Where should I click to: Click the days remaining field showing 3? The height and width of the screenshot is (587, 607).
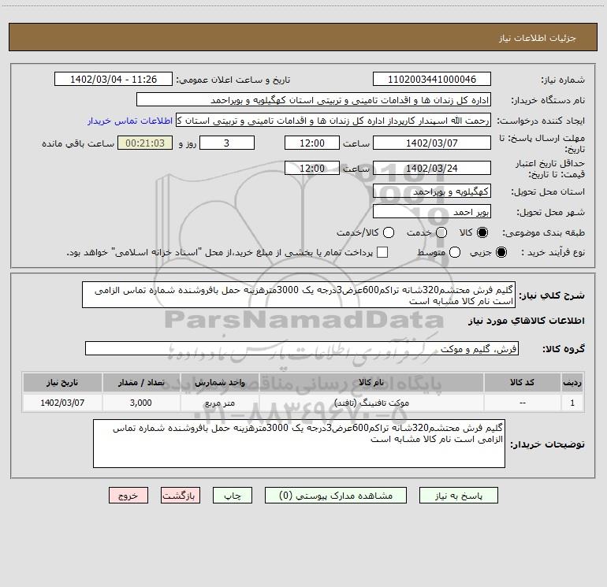226,143
